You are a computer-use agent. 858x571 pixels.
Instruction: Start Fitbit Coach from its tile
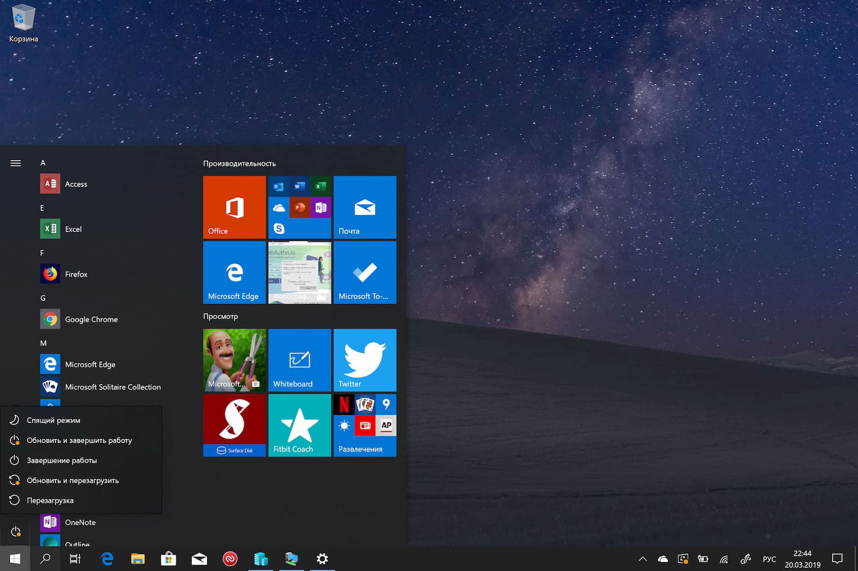299,425
